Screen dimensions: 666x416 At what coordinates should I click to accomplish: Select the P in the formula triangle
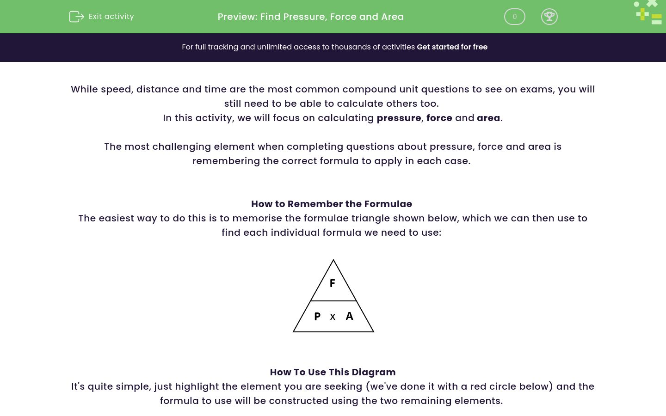click(x=317, y=316)
